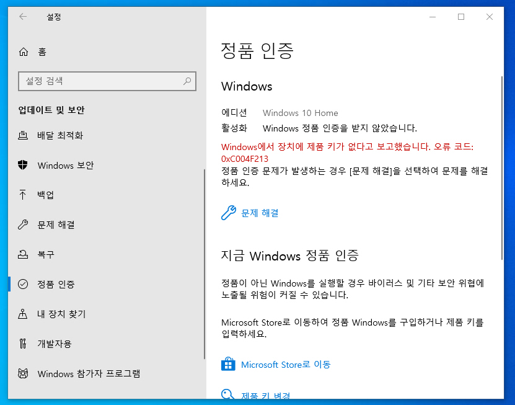
Task: Click the 개발자용 tools icon
Action: [23, 344]
